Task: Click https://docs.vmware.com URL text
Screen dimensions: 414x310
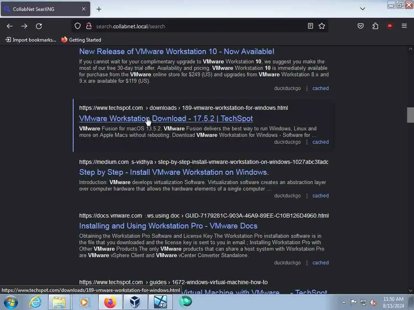Action: (x=204, y=216)
